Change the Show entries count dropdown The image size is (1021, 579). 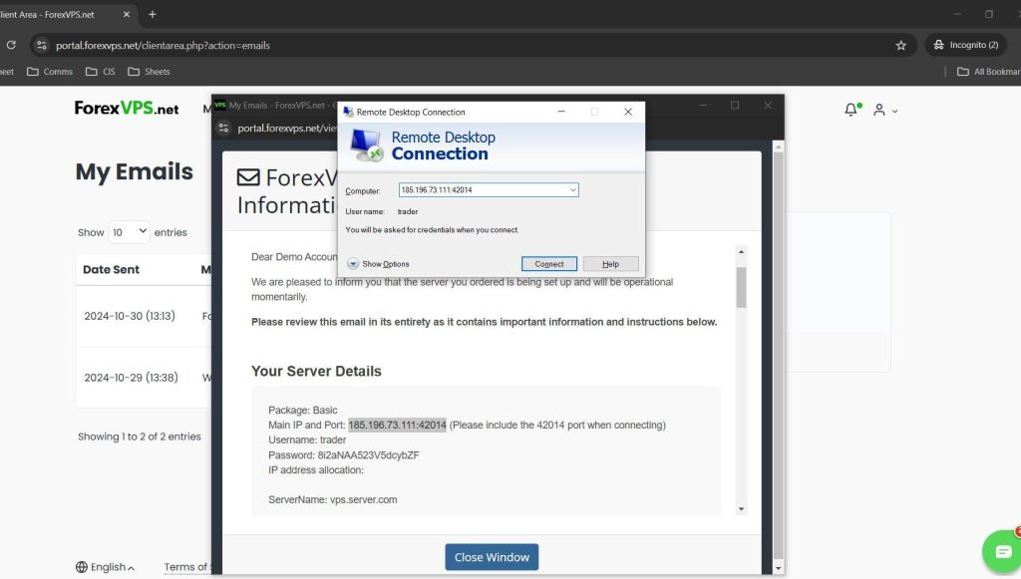click(x=129, y=232)
